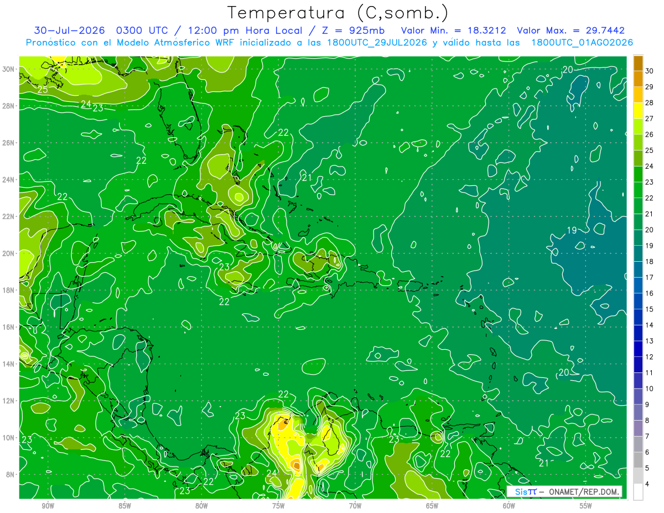Click color bar label 17
The width and height of the screenshot is (664, 513).
pos(649,277)
